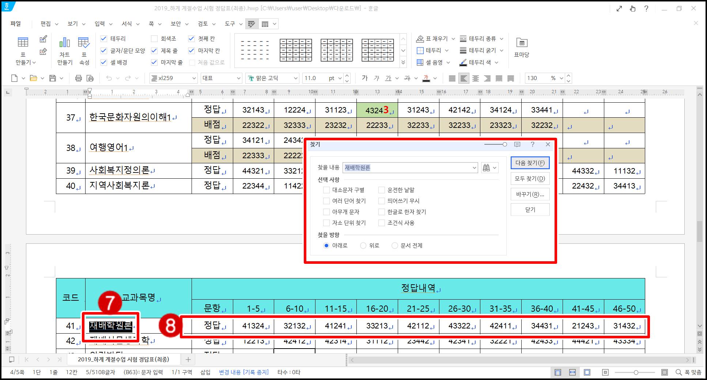Apply strikethrough with the crossed 가 icon
Viewport: 707px width, 380px height.
tap(407, 78)
